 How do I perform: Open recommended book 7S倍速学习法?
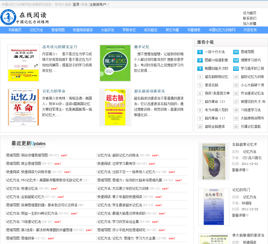pos(251,110)
